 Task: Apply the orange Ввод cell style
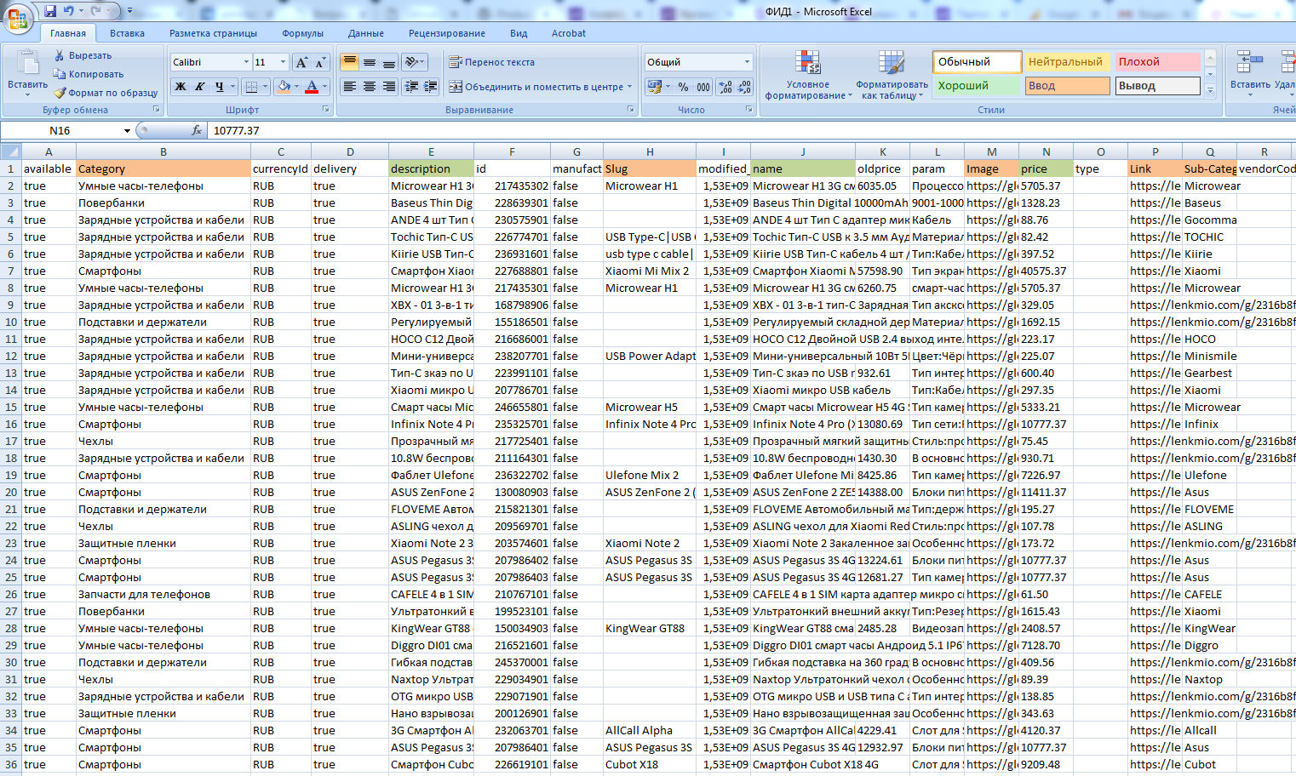(x=1066, y=86)
